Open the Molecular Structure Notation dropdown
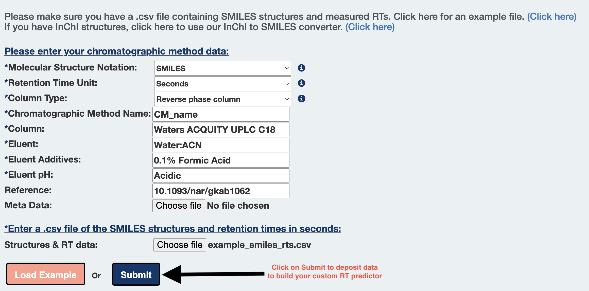This screenshot has height=291, width=589. point(222,68)
